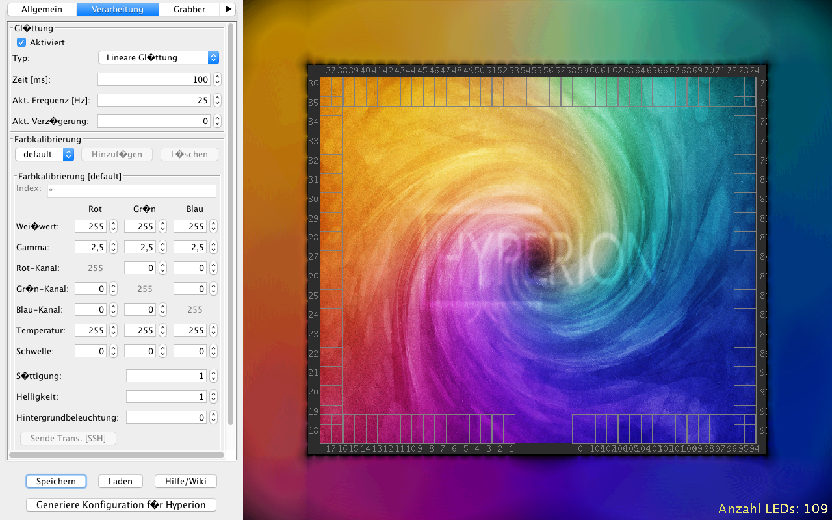The image size is (832, 520).
Task: Open the default color calibration dropdown
Action: pos(44,154)
